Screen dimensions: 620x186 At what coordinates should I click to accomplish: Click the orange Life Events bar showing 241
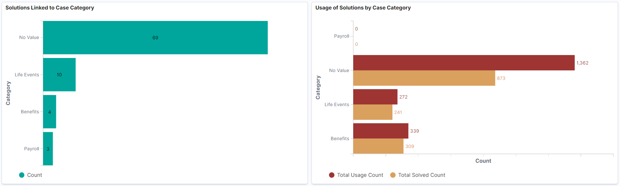373,112
